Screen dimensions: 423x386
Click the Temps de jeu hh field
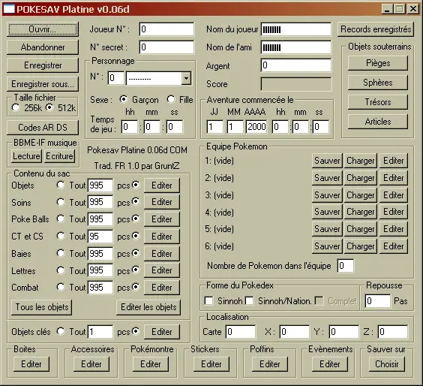130,127
